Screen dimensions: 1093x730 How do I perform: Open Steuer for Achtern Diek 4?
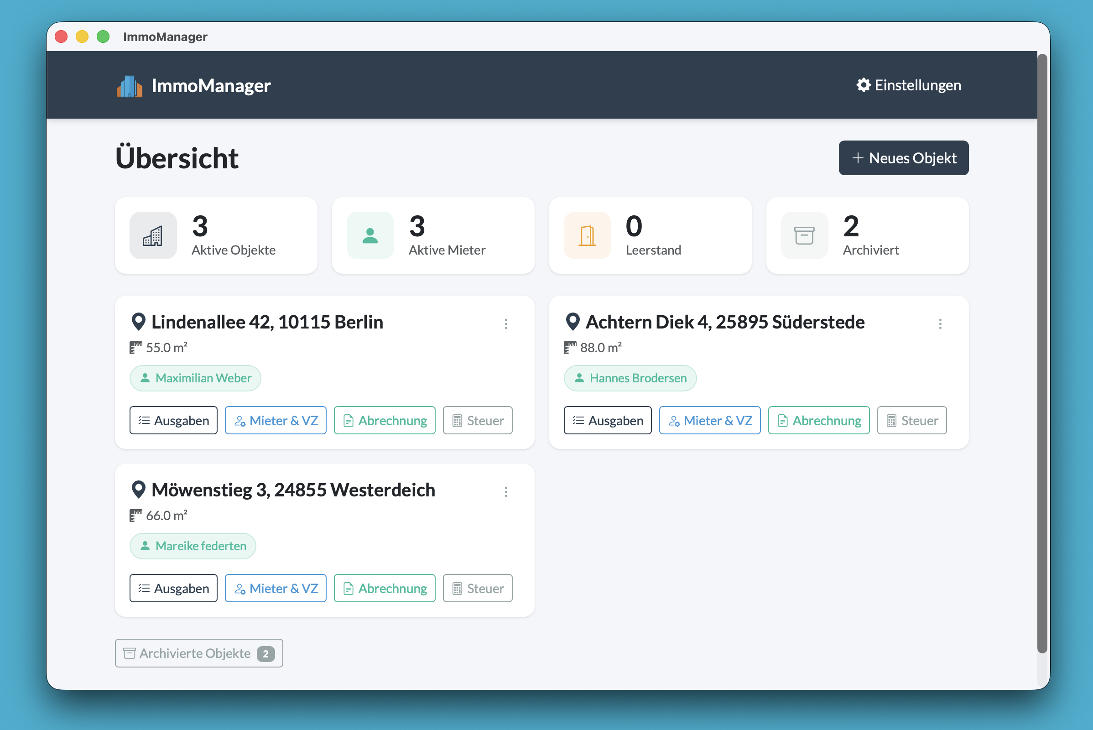(912, 420)
